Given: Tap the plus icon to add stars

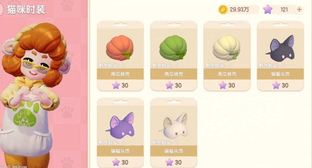Looking at the screenshot, I should (x=299, y=9).
